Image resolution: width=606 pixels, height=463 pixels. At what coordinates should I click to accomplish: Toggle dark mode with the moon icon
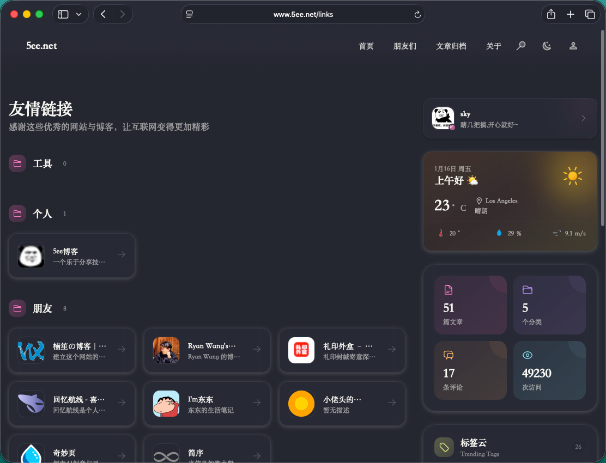pos(547,46)
